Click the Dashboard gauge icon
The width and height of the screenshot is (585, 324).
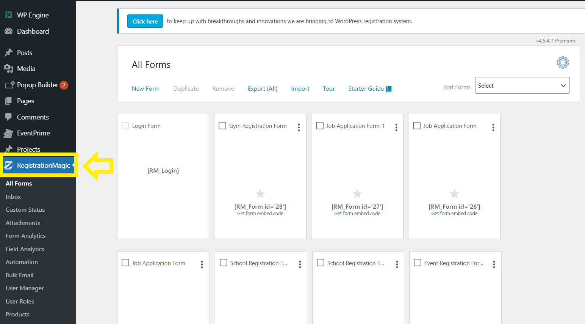point(9,31)
